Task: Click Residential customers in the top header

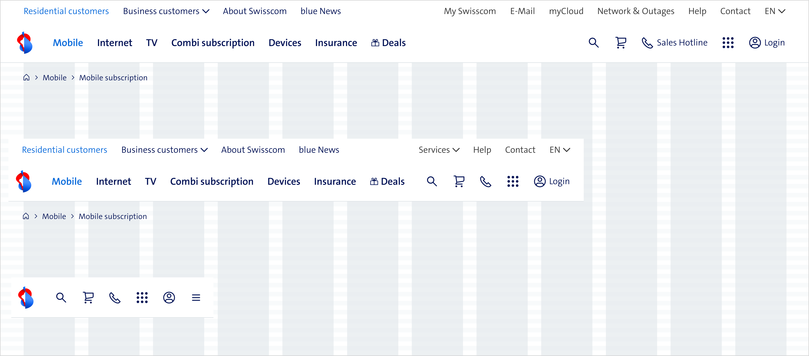Action: pos(66,11)
